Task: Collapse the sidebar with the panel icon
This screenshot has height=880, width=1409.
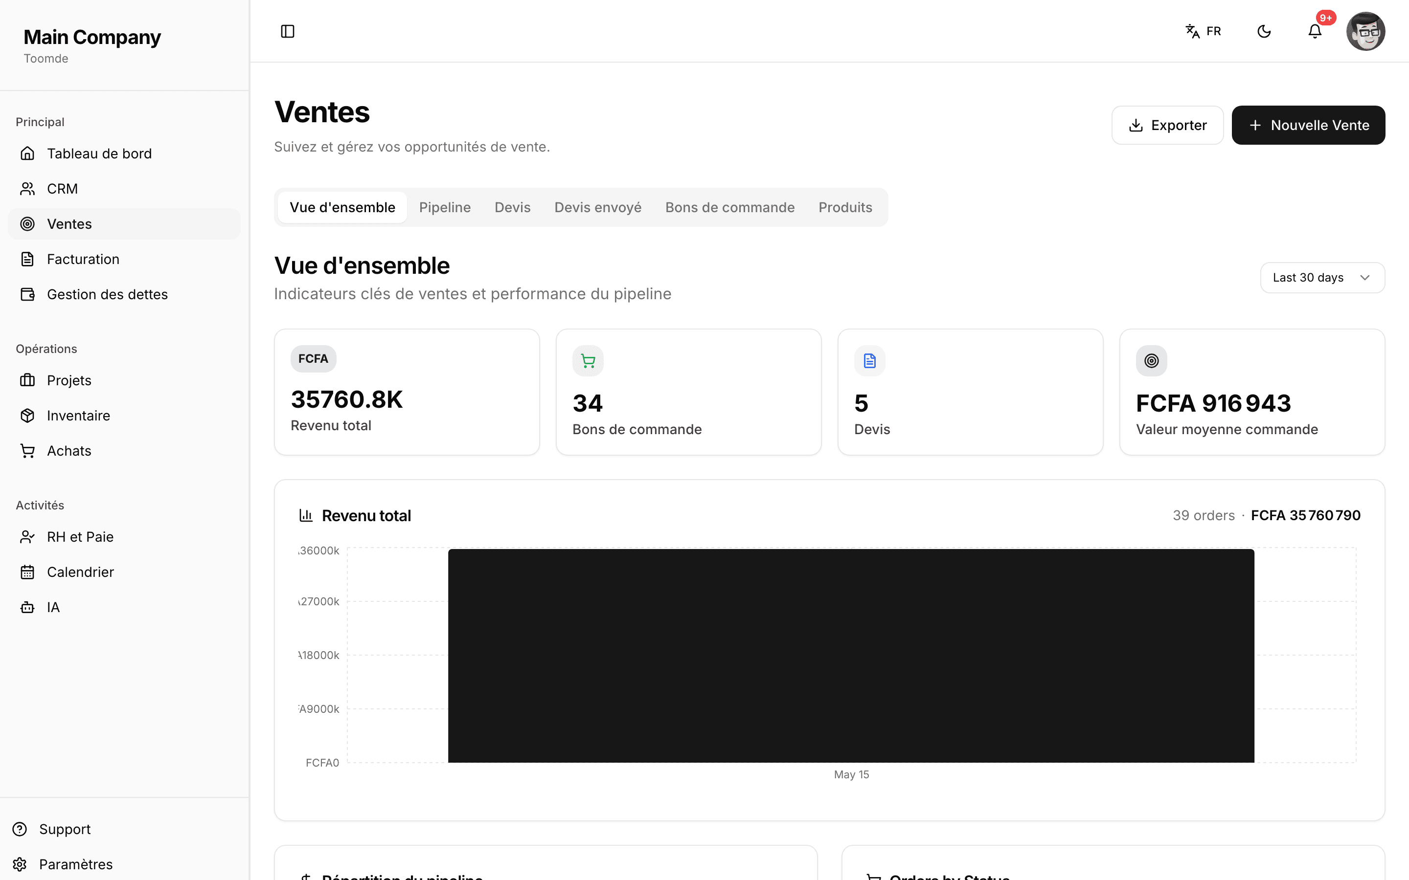Action: [288, 31]
